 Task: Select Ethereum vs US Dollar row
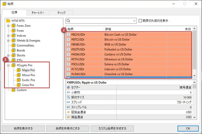point(129,59)
